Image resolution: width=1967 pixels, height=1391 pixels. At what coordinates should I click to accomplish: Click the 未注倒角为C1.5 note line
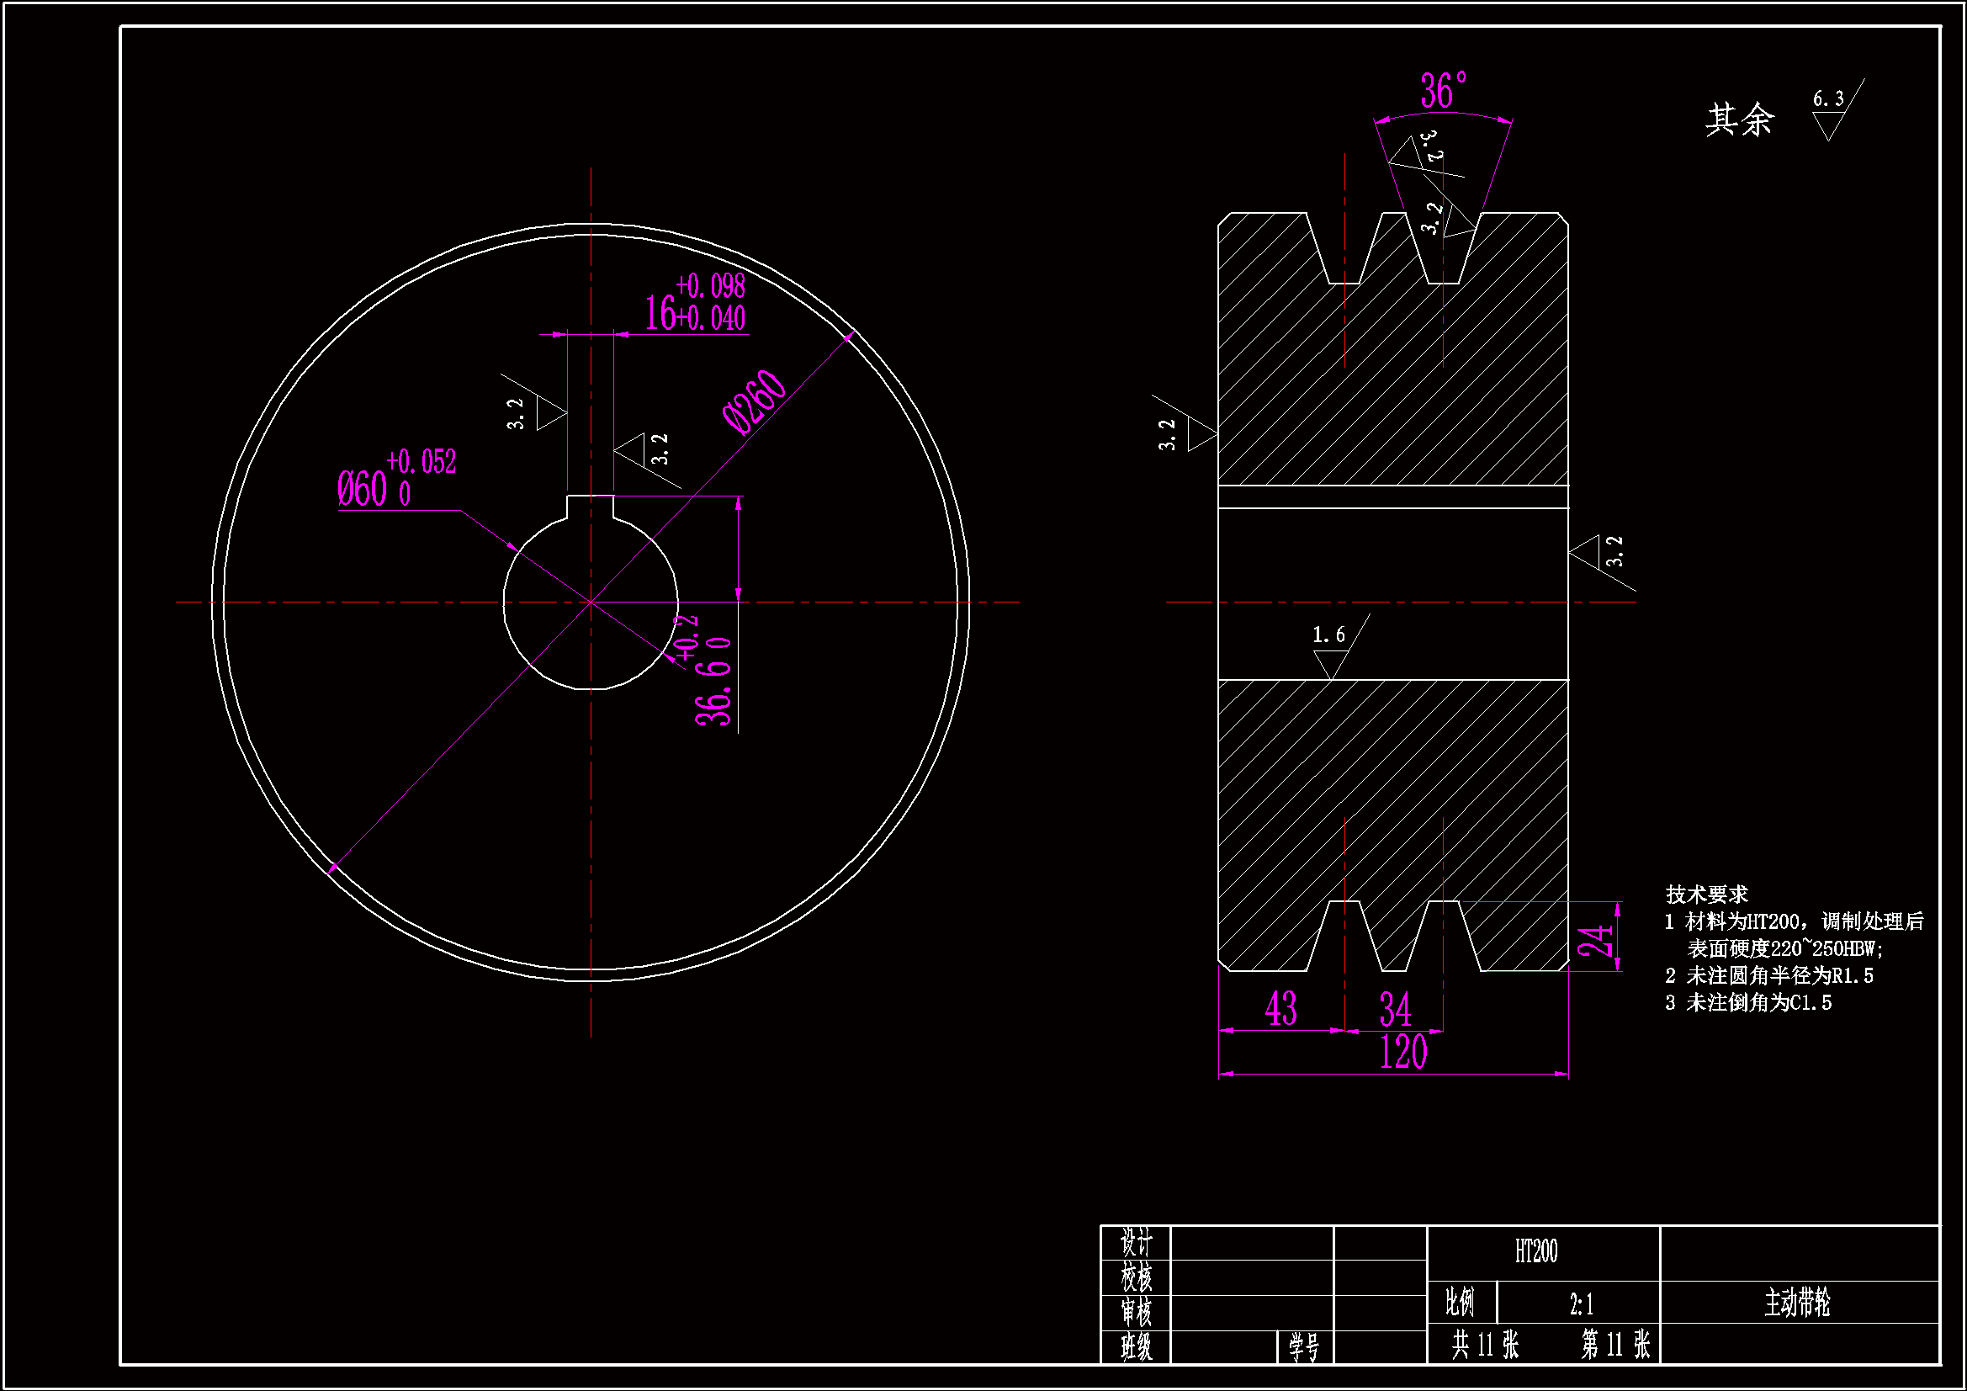(x=1747, y=1003)
